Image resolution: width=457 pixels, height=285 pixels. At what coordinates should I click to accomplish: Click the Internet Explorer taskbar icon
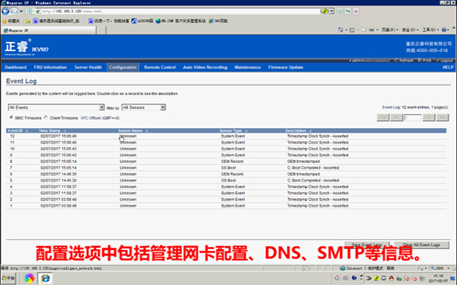[45, 278]
